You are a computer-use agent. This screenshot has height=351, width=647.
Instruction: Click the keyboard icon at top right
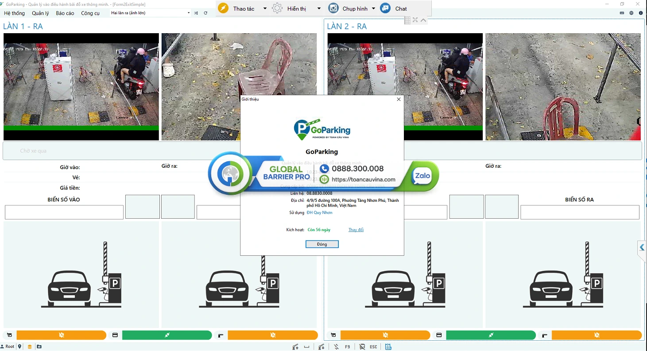(622, 13)
